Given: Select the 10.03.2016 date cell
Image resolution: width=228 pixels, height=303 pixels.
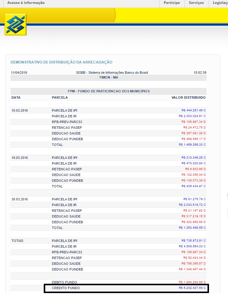Looking at the screenshot, I should 20,110.
